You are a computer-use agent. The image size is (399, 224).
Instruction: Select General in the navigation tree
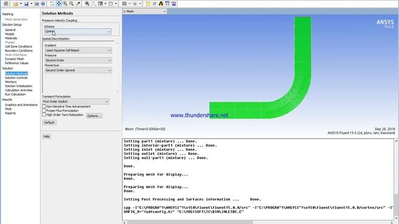click(x=10, y=30)
